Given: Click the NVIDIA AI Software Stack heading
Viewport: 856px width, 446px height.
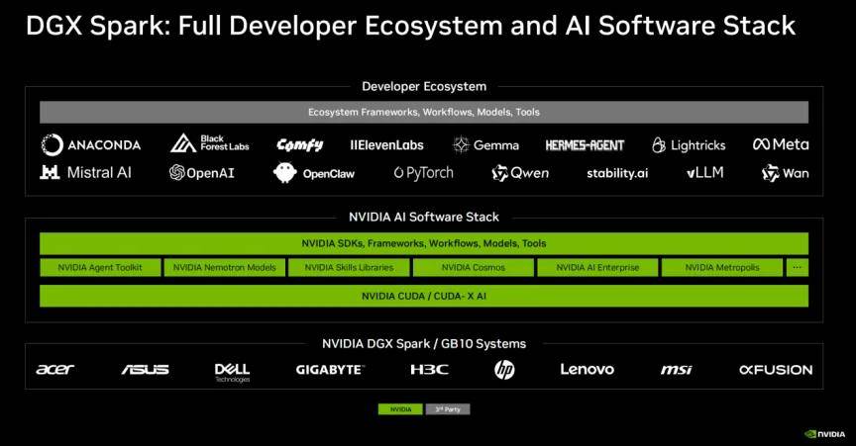Looking at the screenshot, I should (424, 217).
